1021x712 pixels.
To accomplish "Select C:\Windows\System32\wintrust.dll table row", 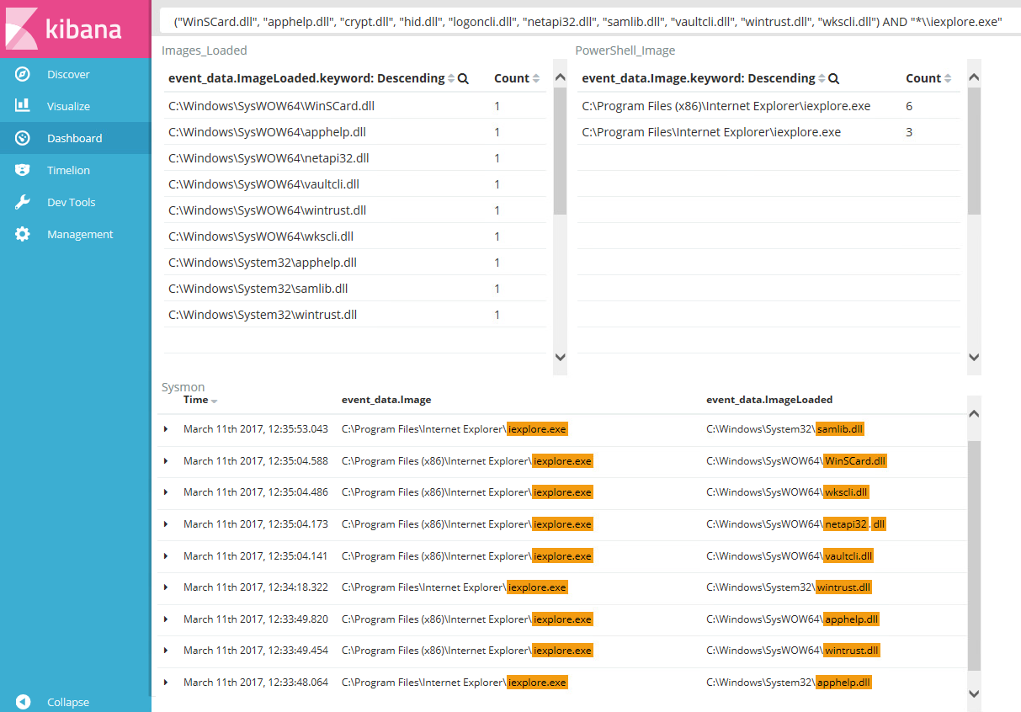I will click(354, 315).
